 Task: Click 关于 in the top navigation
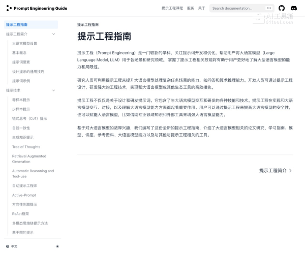pos(202,8)
